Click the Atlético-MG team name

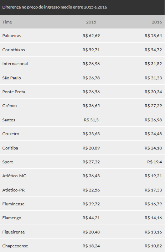click(x=14, y=176)
